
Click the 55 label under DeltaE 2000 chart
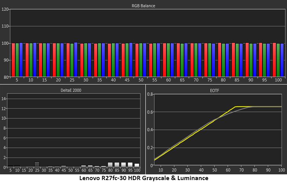(77, 170)
